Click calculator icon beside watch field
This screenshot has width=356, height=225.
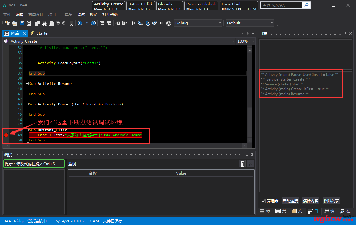tap(242, 164)
